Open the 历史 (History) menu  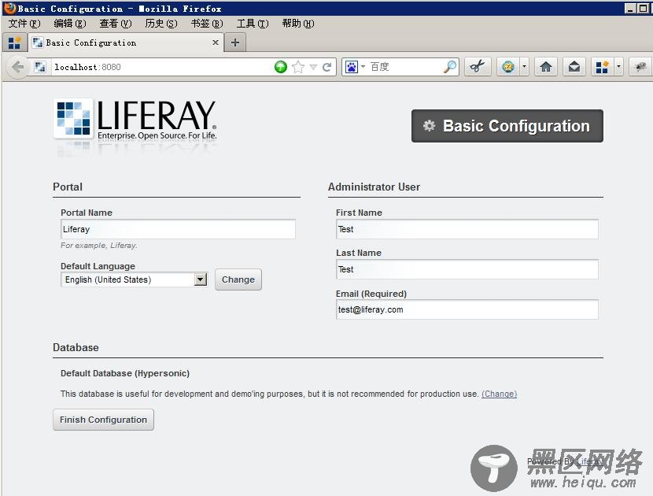(x=160, y=24)
